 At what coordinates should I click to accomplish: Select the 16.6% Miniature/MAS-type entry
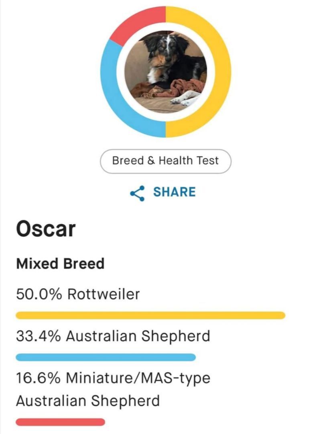[x=113, y=389]
